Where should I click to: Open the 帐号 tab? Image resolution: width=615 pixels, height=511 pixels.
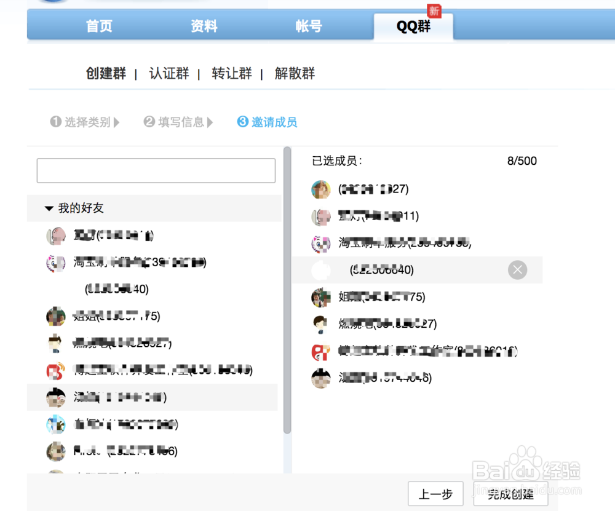[309, 26]
